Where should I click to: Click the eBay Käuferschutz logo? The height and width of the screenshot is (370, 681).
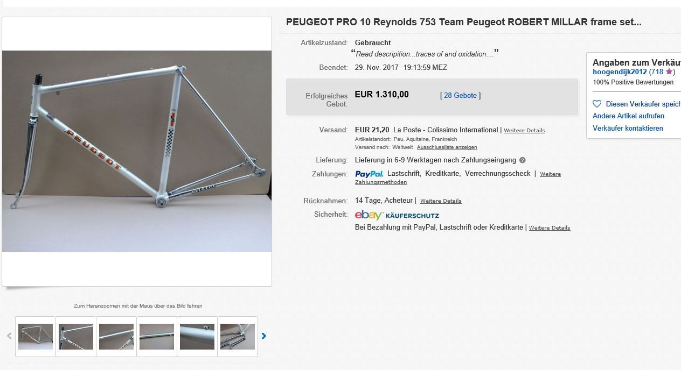point(397,215)
